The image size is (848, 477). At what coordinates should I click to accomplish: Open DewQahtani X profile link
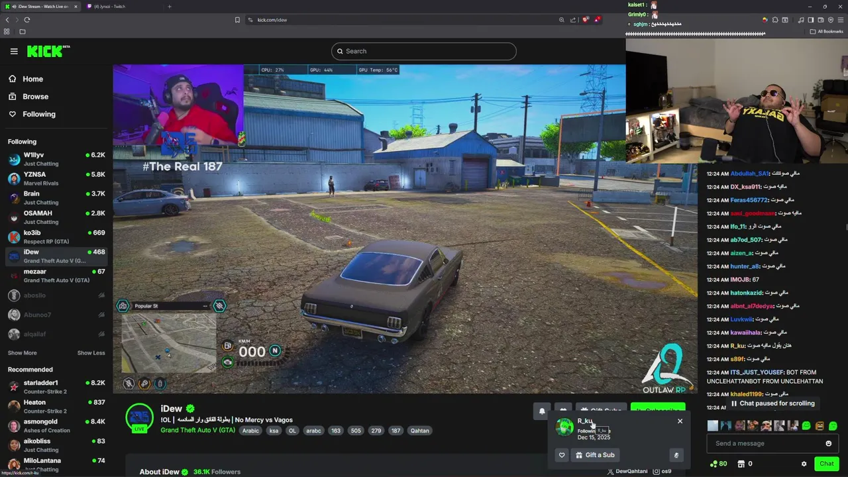click(627, 472)
